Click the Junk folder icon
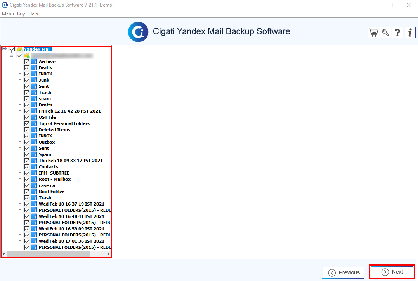 [34, 80]
